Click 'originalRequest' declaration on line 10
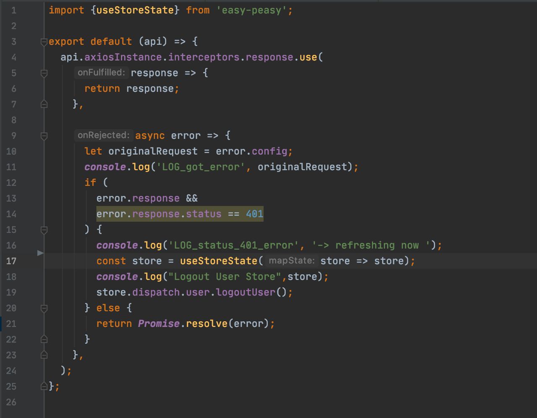 153,151
